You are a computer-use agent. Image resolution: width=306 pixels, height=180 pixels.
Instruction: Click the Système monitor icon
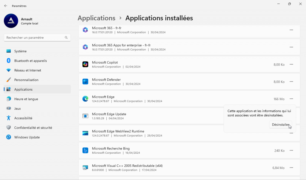pyautogui.click(x=9, y=51)
